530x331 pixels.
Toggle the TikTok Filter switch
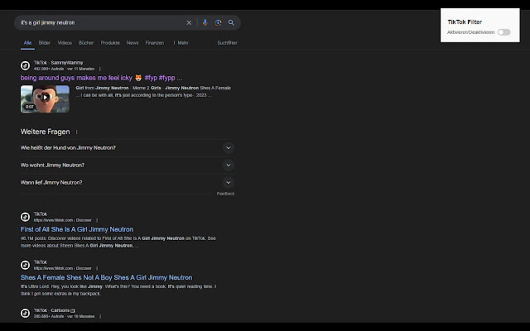504,32
